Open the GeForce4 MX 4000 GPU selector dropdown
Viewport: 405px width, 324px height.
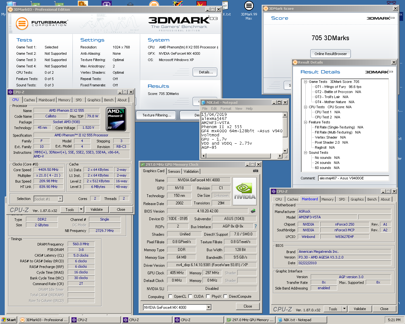[209, 307]
